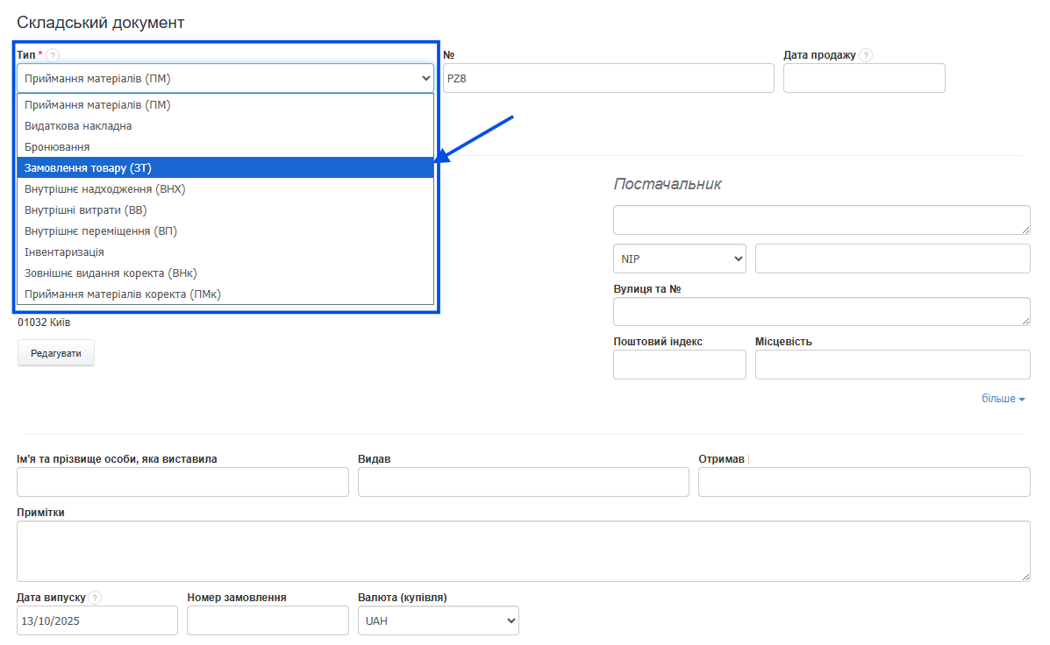Open the Валюта (купівля) UAH dropdown
The height and width of the screenshot is (645, 1050).
439,620
